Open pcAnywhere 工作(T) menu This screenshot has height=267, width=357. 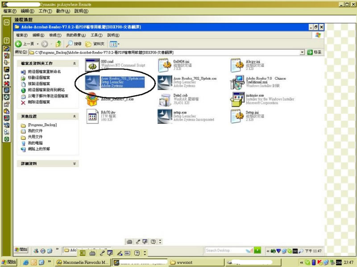coord(46,11)
